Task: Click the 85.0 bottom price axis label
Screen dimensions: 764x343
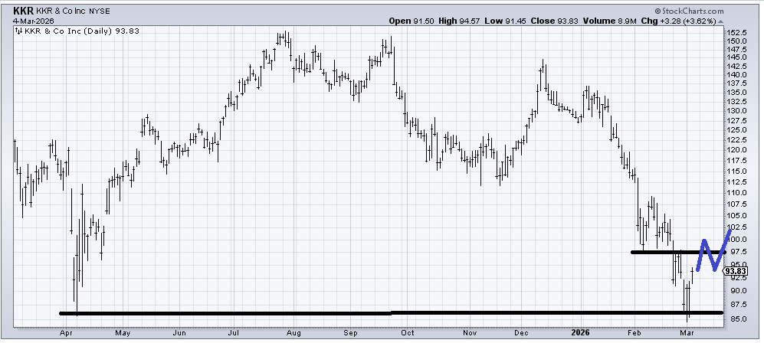Action: tap(736, 318)
